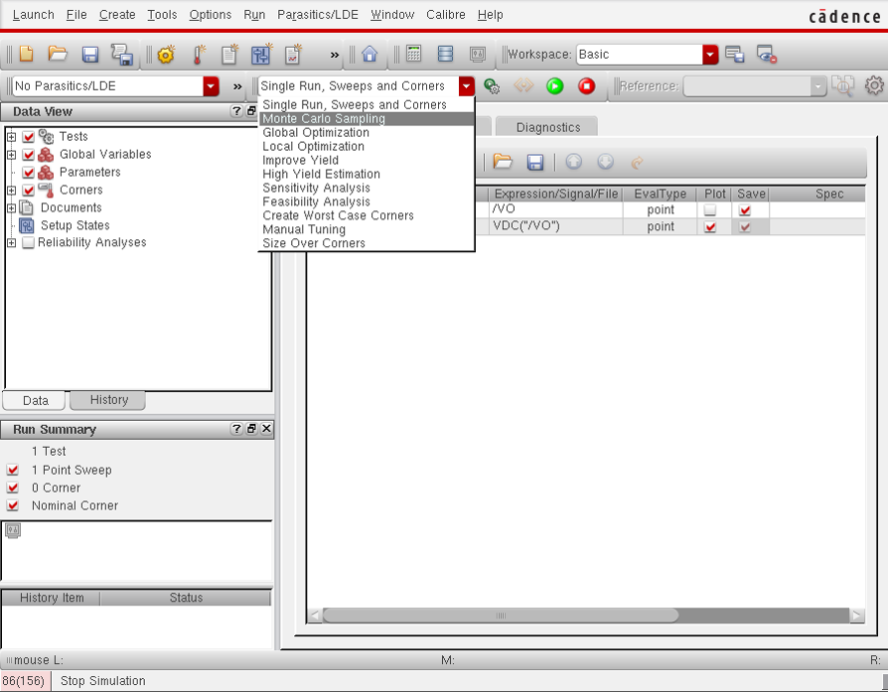Click the Status column header in history

(x=186, y=598)
